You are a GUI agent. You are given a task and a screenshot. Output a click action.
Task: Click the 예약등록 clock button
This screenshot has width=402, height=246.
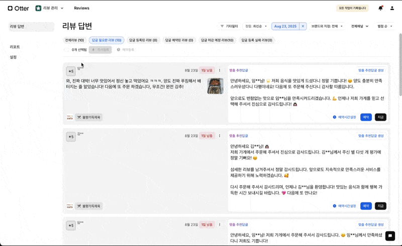point(125,50)
